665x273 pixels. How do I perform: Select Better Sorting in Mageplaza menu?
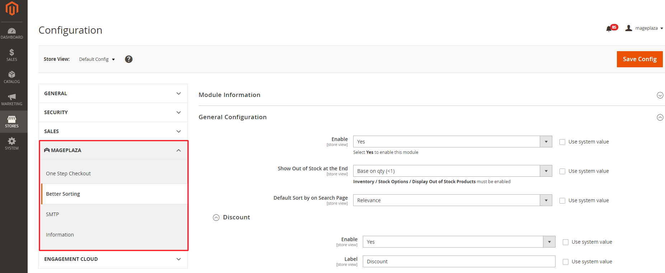pyautogui.click(x=63, y=194)
